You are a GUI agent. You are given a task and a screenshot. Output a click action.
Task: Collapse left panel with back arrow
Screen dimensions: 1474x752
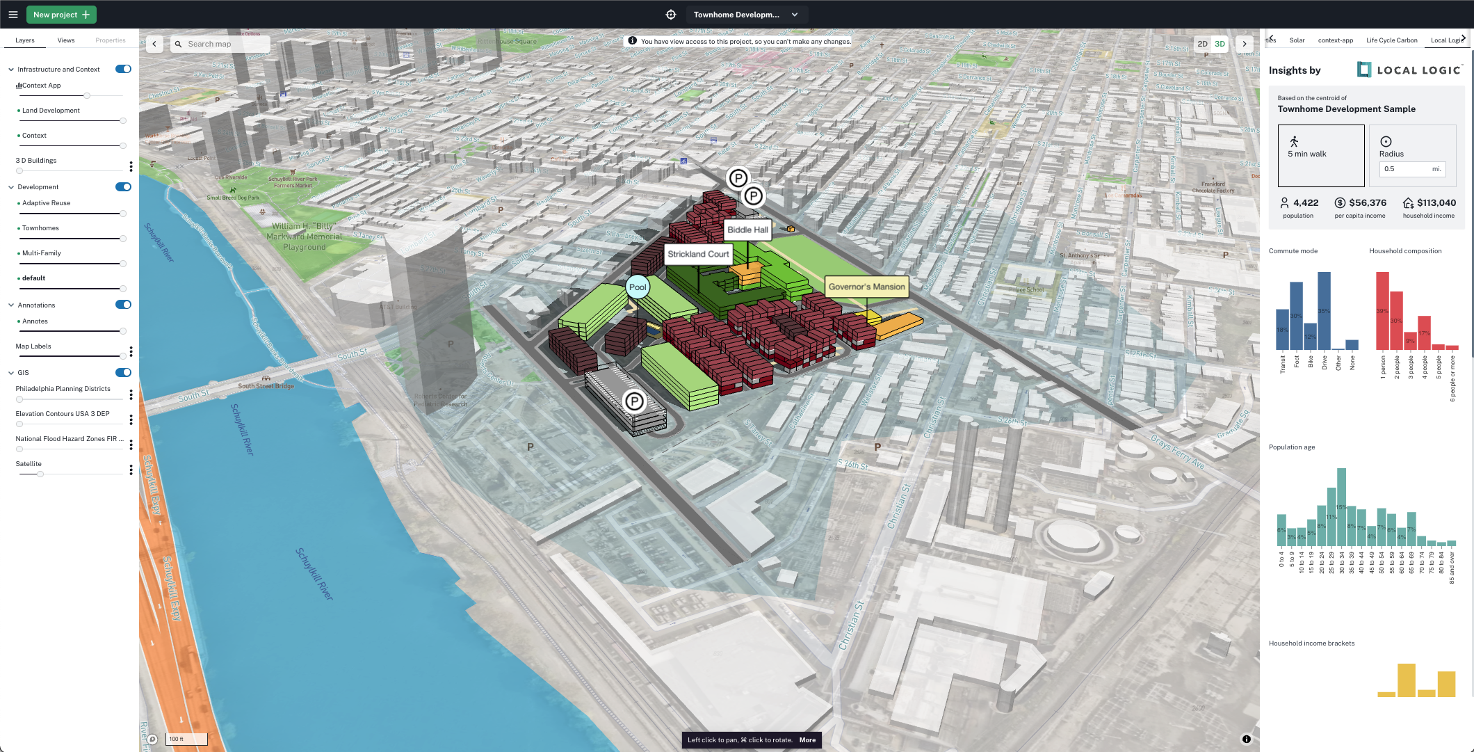coord(154,44)
